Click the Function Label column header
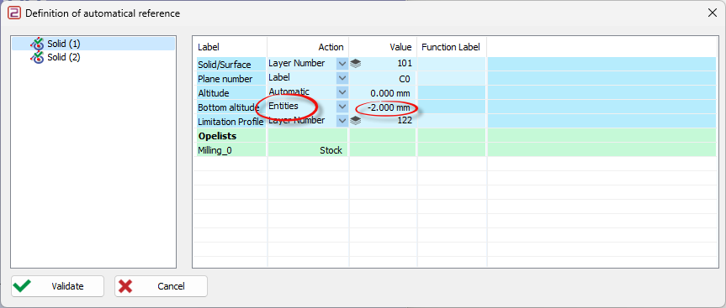 tap(451, 47)
